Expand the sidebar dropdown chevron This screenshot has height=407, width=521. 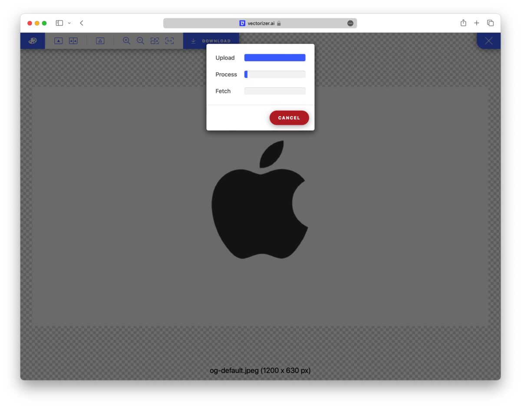tap(69, 23)
